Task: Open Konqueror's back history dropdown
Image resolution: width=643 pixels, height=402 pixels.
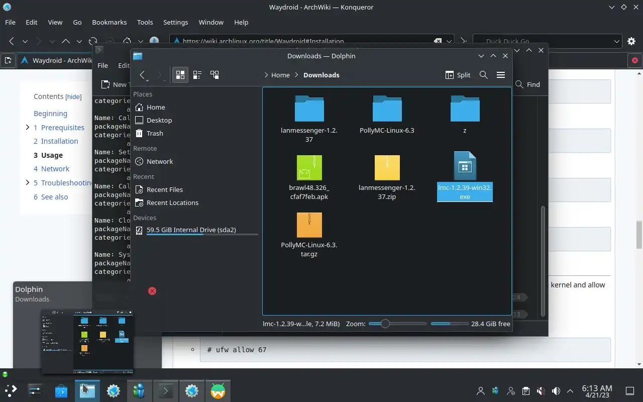Action: click(x=25, y=41)
